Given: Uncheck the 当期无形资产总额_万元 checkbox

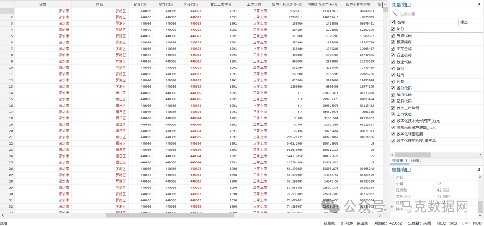Looking at the screenshot, I should point(393,128).
